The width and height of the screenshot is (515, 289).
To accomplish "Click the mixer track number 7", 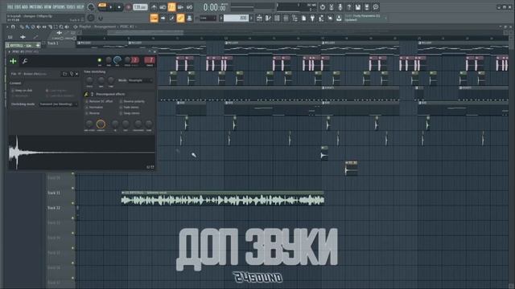I will (150, 60).
